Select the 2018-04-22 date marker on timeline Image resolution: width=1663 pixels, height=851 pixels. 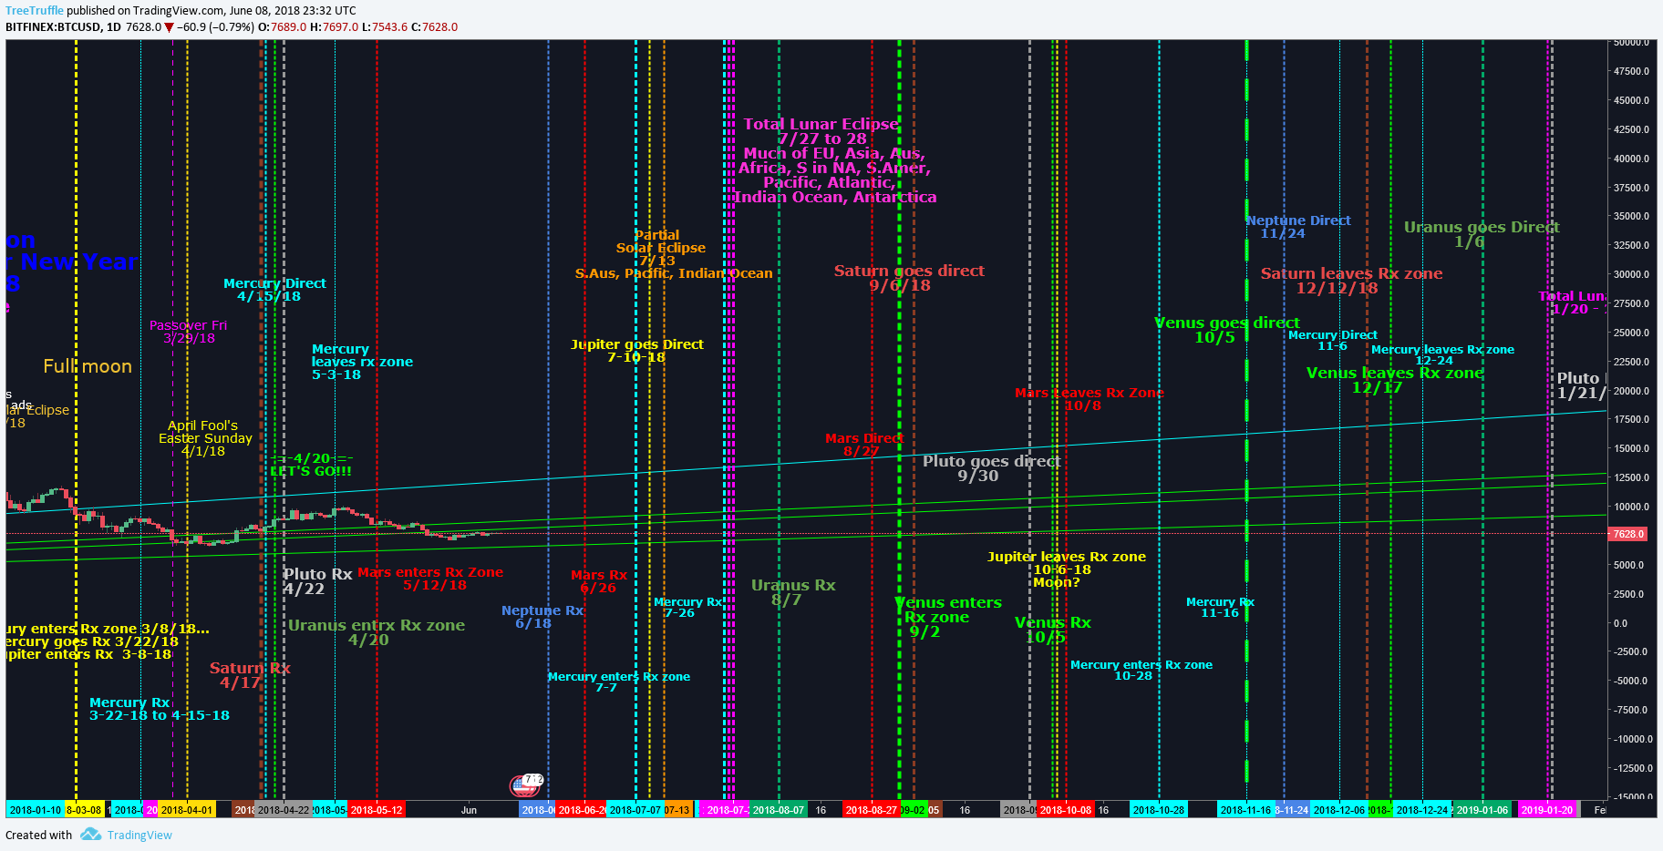coord(284,810)
